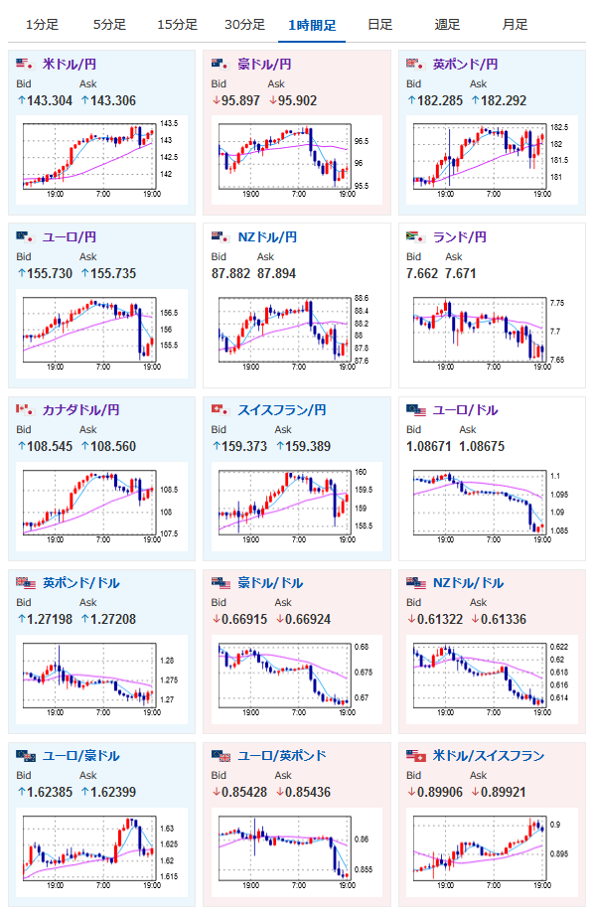The height and width of the screenshot is (910, 592).
Task: Click the Swiss franc/yen flag icon
Action: tap(221, 409)
